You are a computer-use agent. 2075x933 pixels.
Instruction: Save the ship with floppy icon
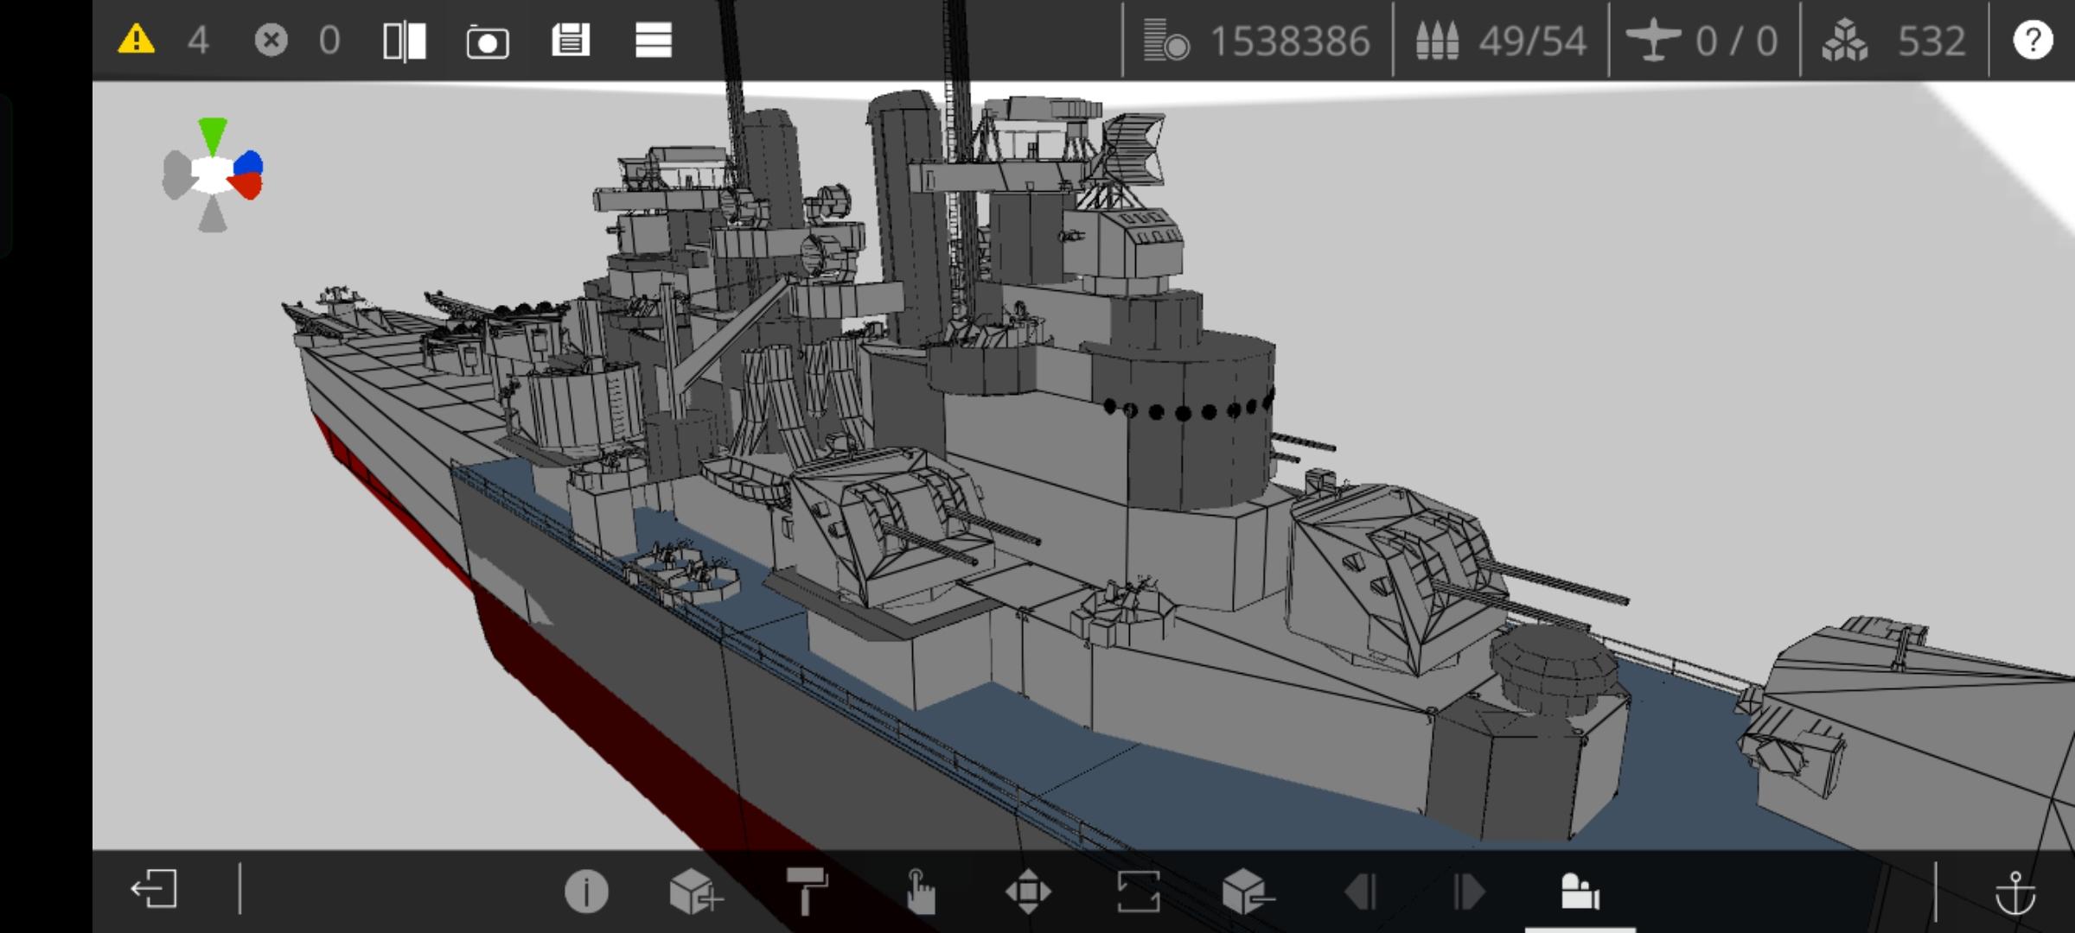[x=571, y=41]
